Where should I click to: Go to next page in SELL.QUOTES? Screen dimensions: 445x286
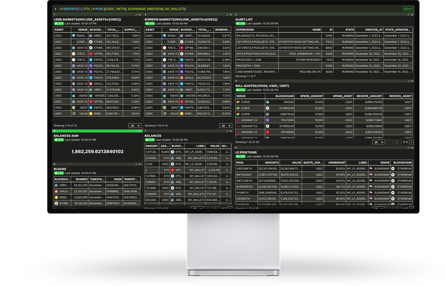(x=411, y=142)
